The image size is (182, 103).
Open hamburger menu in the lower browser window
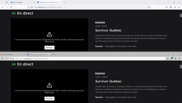(x=179, y=59)
